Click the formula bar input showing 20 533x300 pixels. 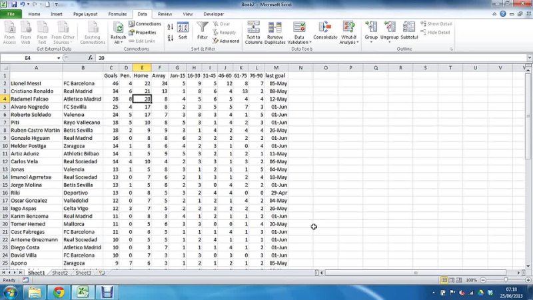point(310,58)
